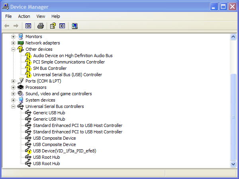
Task: Open the View menu
Action: (x=41, y=16)
